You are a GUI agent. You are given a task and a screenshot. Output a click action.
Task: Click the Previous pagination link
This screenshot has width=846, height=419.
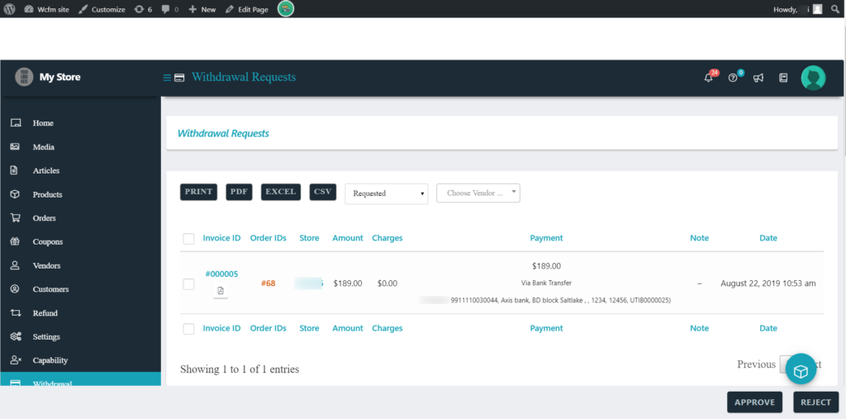[x=756, y=364]
